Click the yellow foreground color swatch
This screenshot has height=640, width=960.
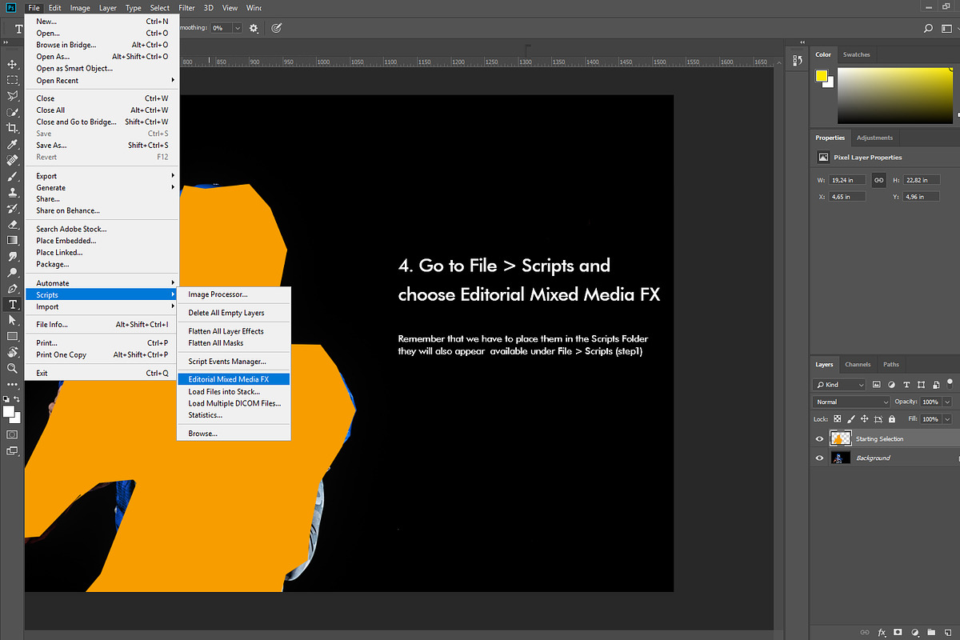click(822, 76)
